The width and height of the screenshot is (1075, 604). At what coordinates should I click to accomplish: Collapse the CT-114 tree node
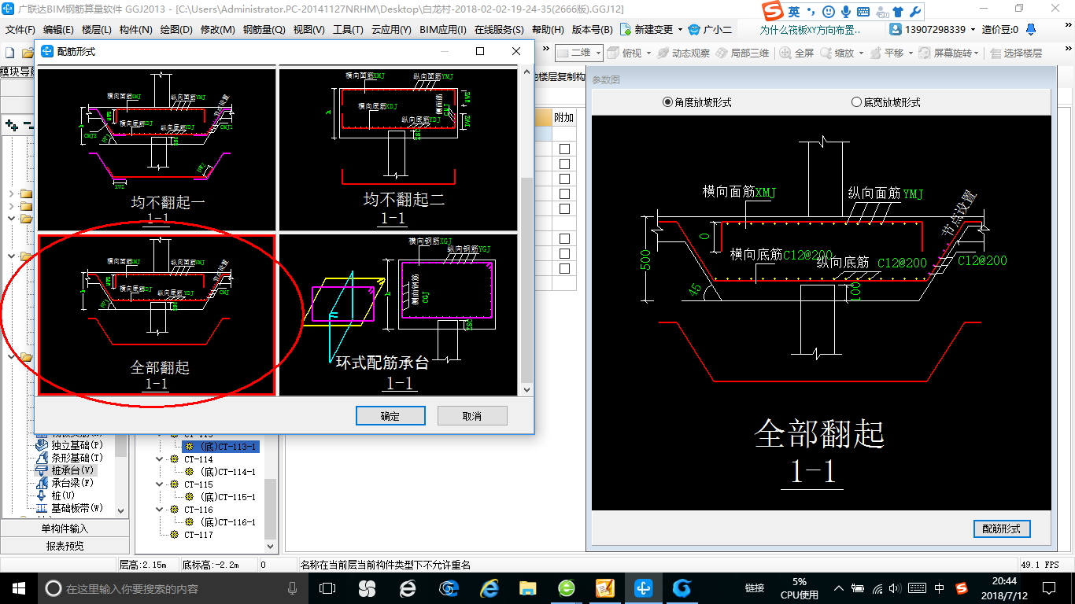(160, 459)
